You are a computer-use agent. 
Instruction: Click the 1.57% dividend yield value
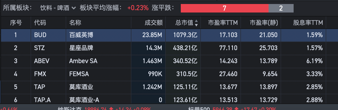click(314, 48)
